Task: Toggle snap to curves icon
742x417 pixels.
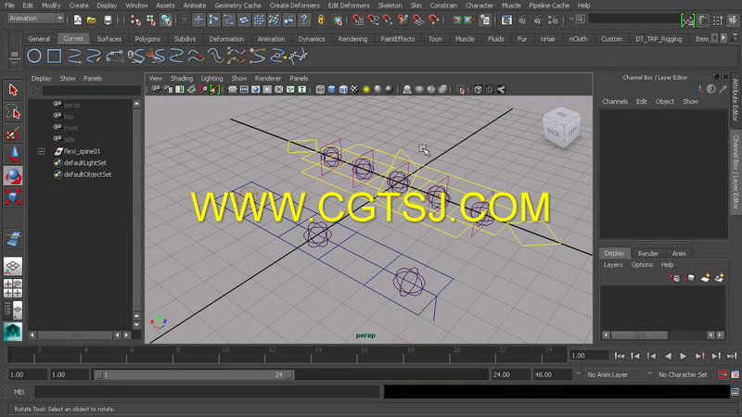Action: coord(374,19)
